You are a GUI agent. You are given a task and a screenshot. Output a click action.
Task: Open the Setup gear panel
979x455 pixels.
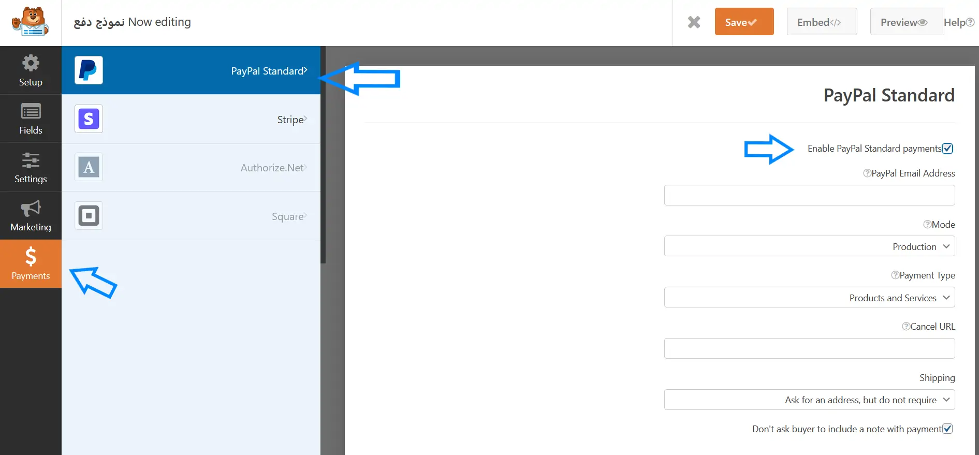pyautogui.click(x=31, y=70)
